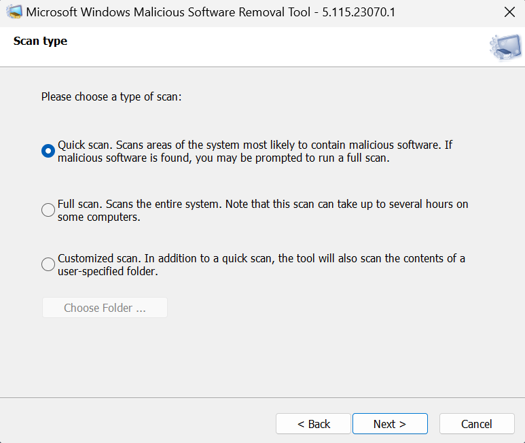
Task: Click the Choose Folder button
Action: [x=105, y=308]
